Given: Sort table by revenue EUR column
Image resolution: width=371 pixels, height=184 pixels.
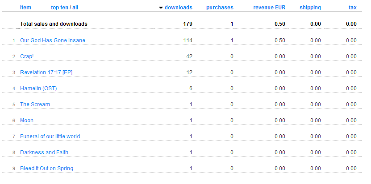Looking at the screenshot, I should (x=269, y=8).
